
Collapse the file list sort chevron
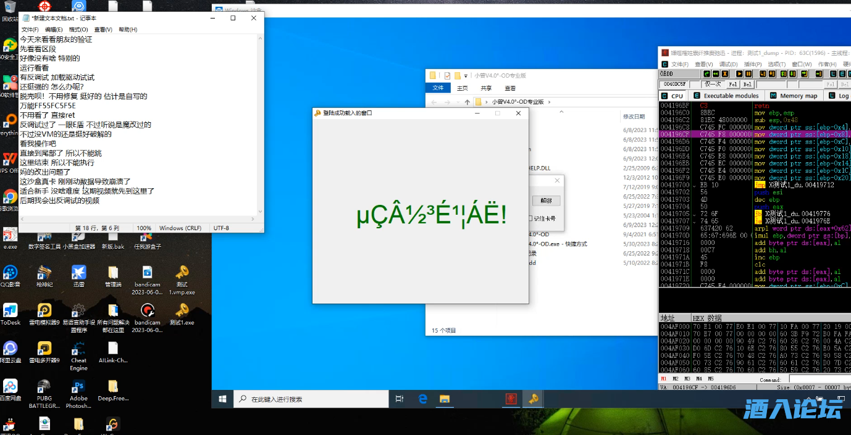pyautogui.click(x=561, y=113)
